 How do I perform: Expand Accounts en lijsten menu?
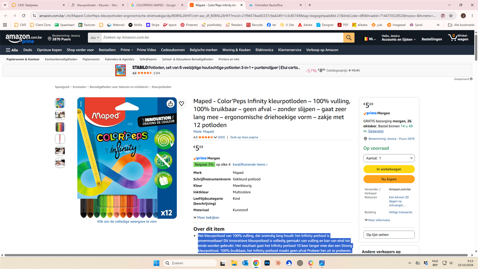click(398, 37)
